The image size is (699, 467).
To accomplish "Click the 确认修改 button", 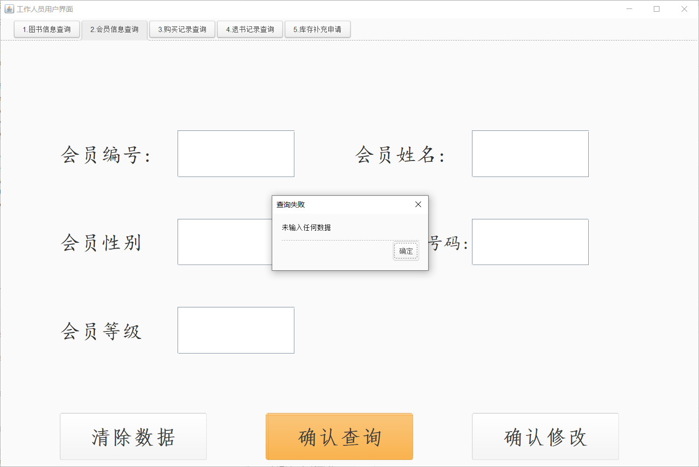I will pyautogui.click(x=545, y=436).
